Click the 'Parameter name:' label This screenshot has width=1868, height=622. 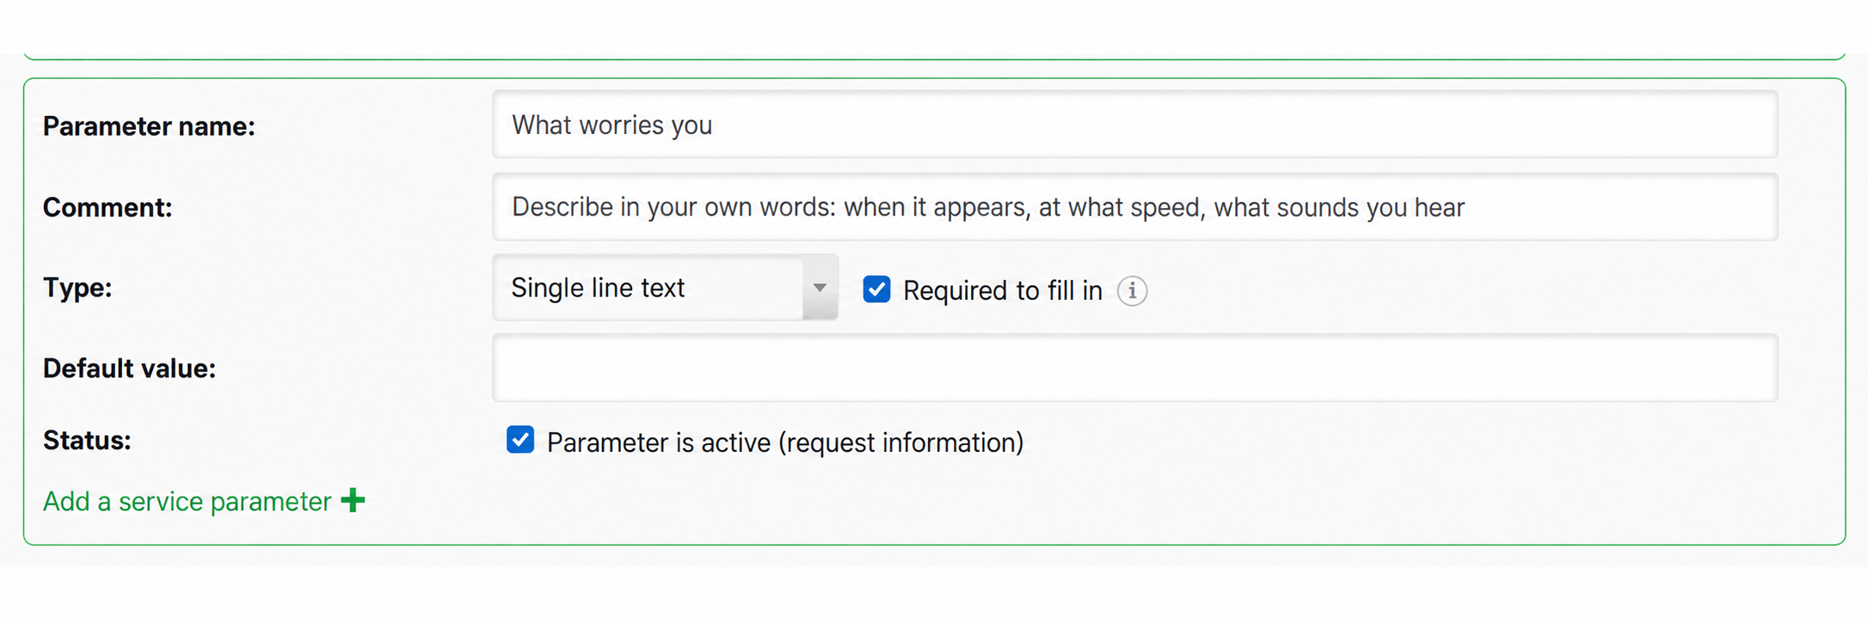(x=149, y=126)
